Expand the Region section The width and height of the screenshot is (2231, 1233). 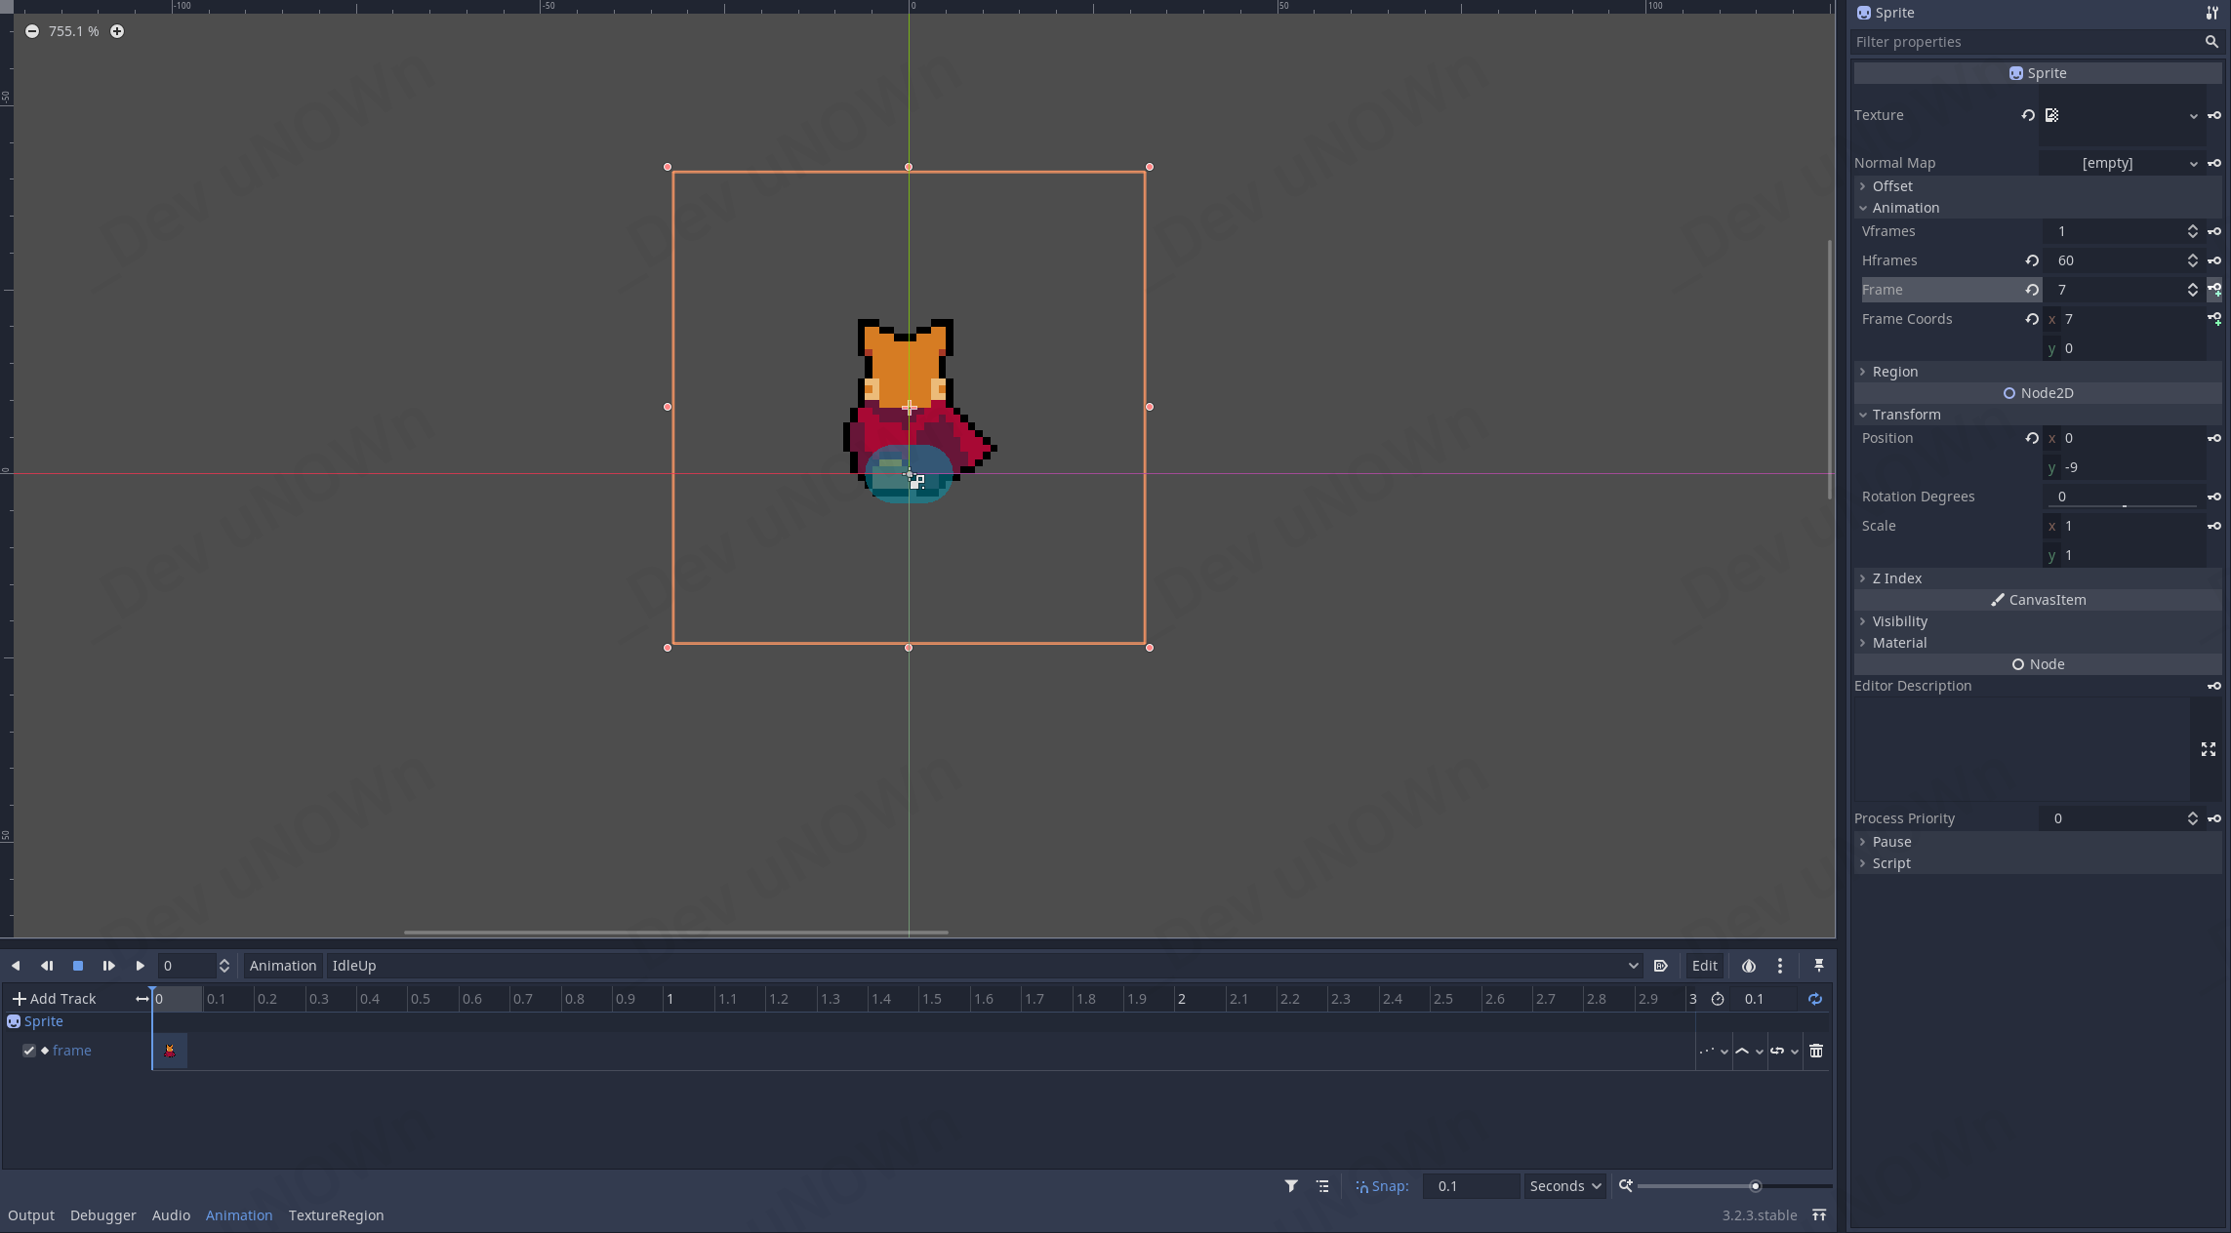click(x=1894, y=372)
